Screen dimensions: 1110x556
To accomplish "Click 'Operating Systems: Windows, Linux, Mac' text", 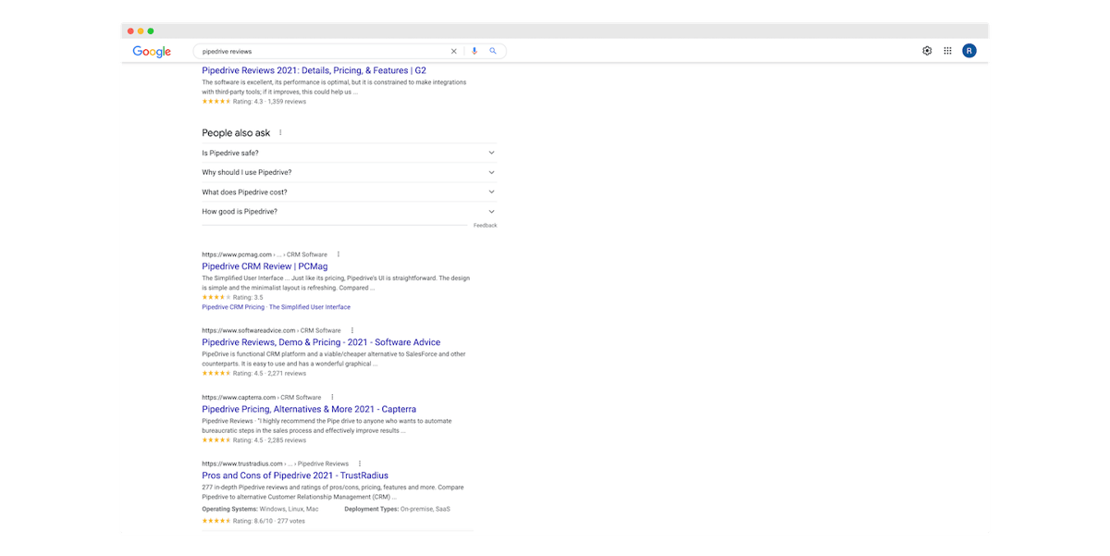I will coord(260,509).
